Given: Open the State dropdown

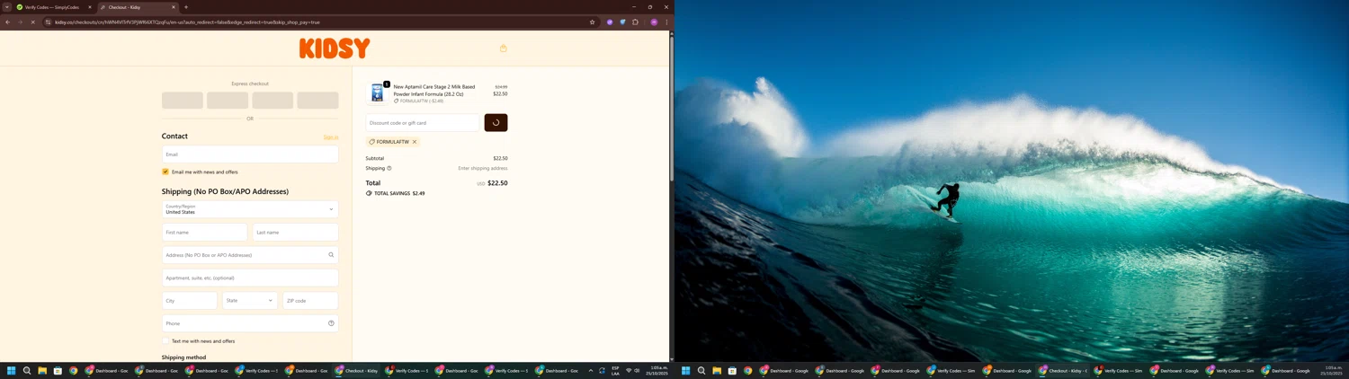Looking at the screenshot, I should click(x=250, y=301).
